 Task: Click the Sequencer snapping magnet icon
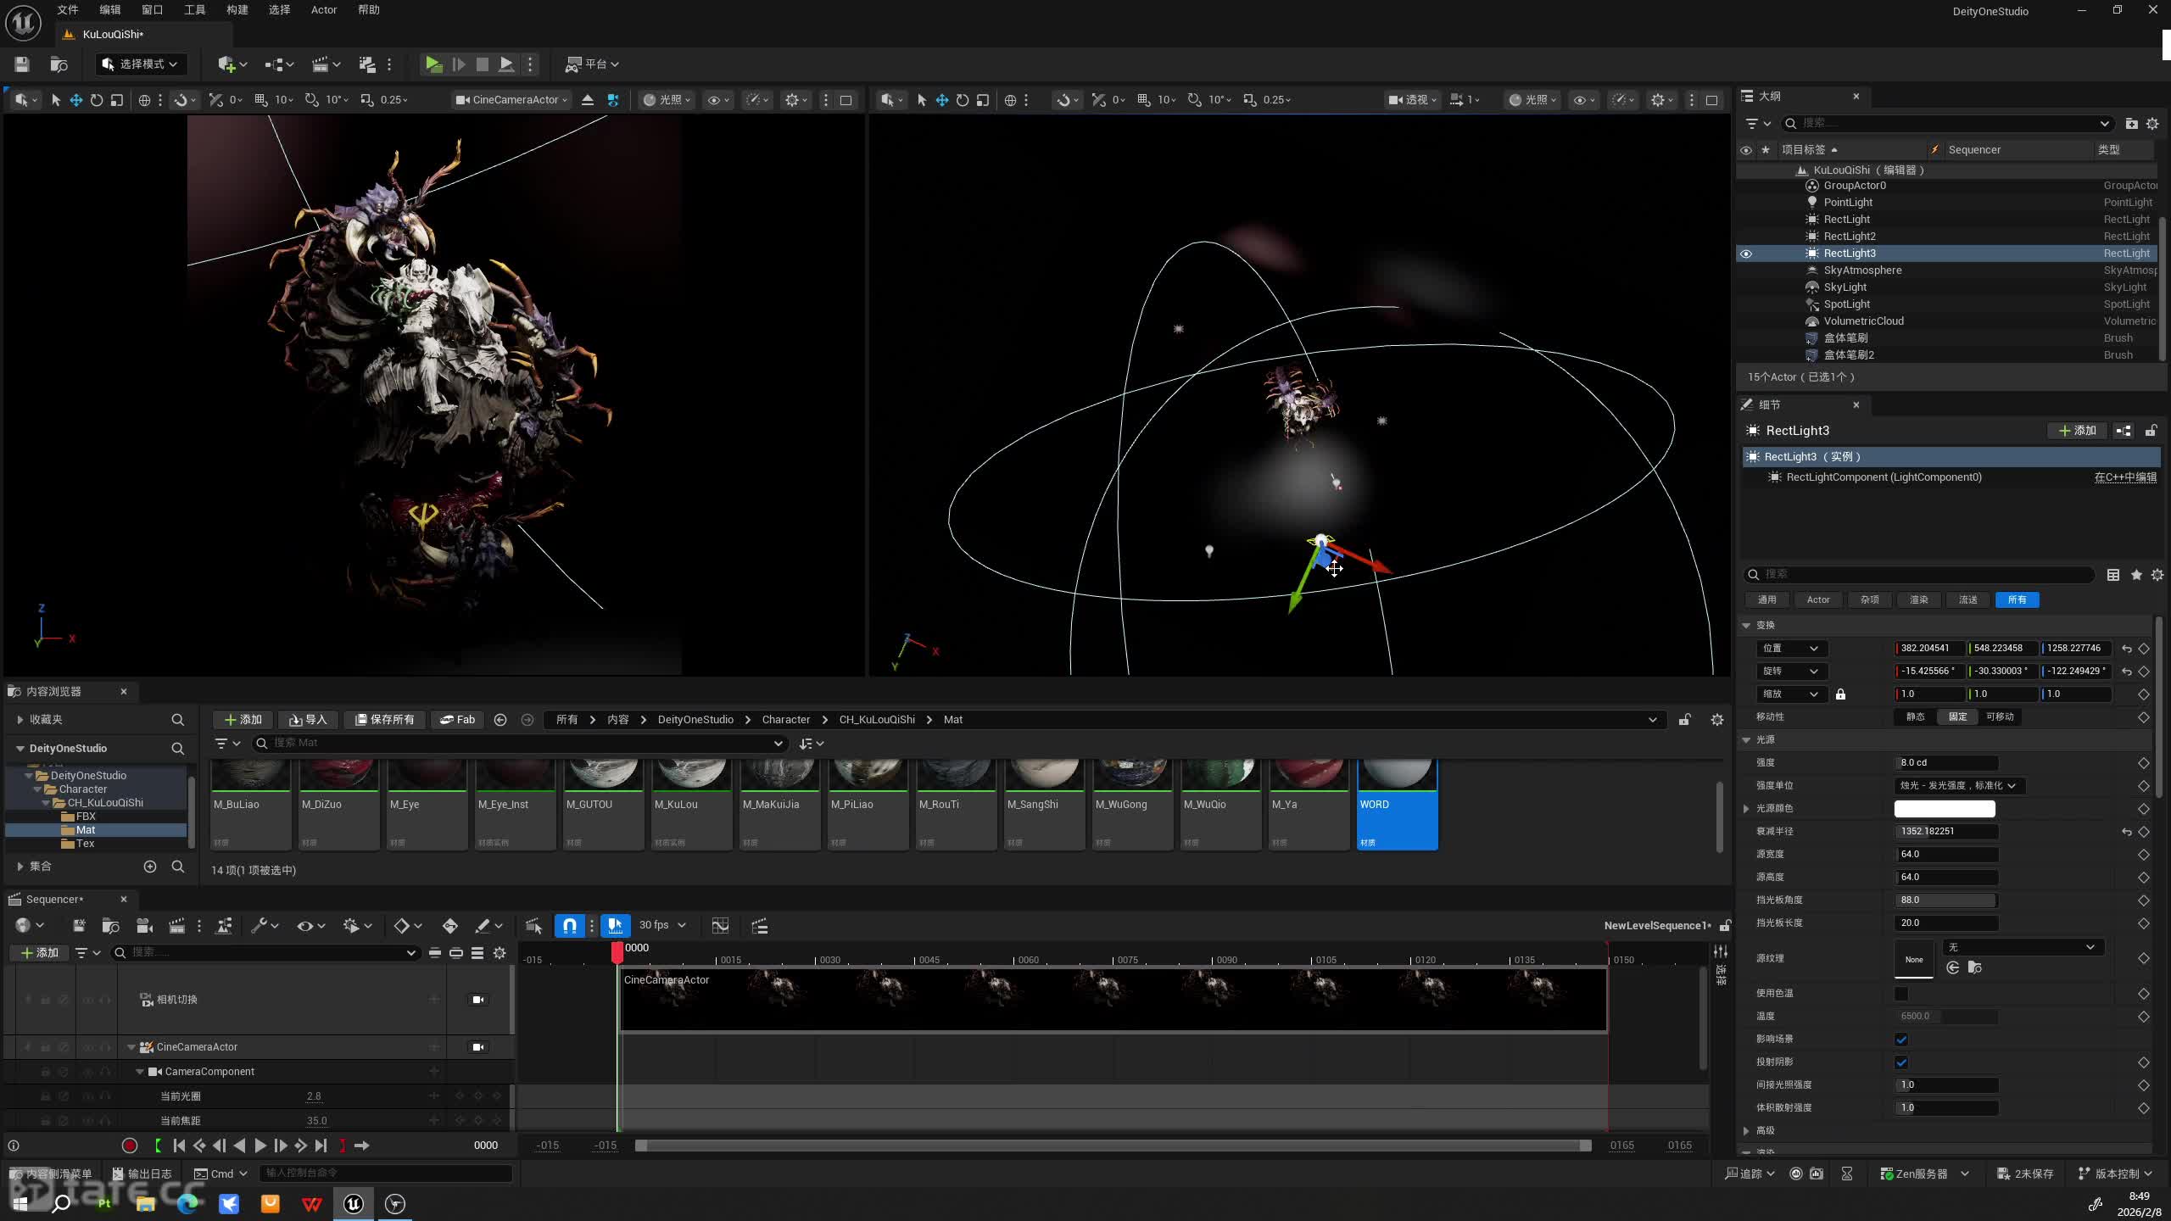point(570,926)
